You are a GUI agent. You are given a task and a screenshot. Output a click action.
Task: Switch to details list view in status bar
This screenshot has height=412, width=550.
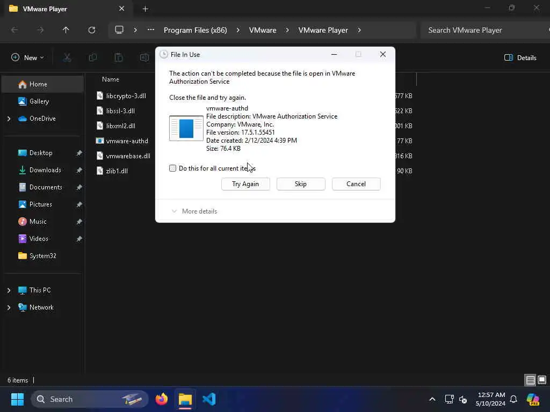530,380
